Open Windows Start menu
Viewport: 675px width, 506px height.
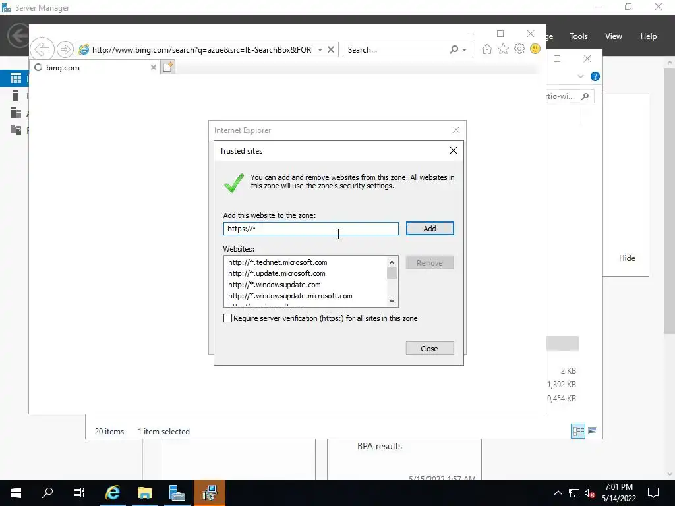pyautogui.click(x=16, y=493)
